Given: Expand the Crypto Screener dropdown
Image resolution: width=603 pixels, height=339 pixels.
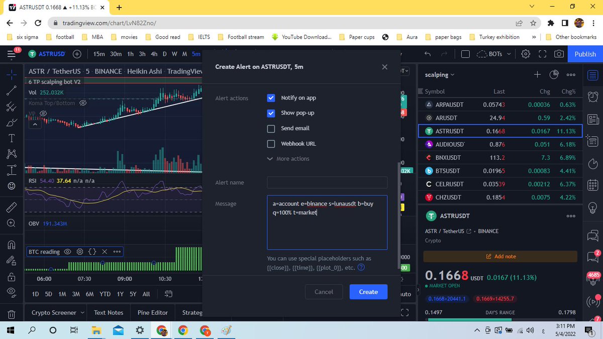Looking at the screenshot, I should [x=82, y=312].
